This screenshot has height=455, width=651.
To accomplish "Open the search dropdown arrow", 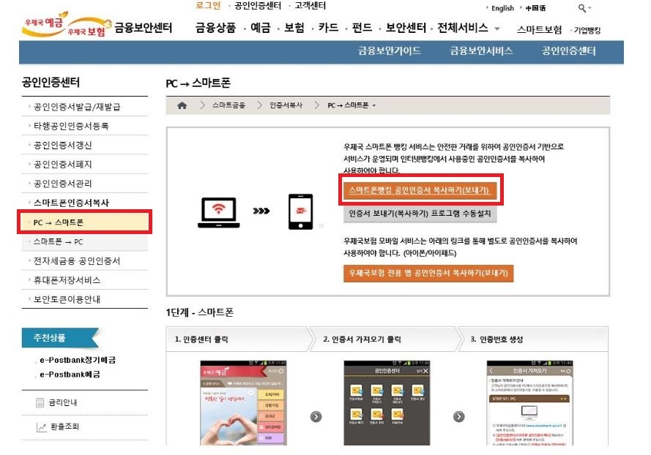I will (589, 8).
